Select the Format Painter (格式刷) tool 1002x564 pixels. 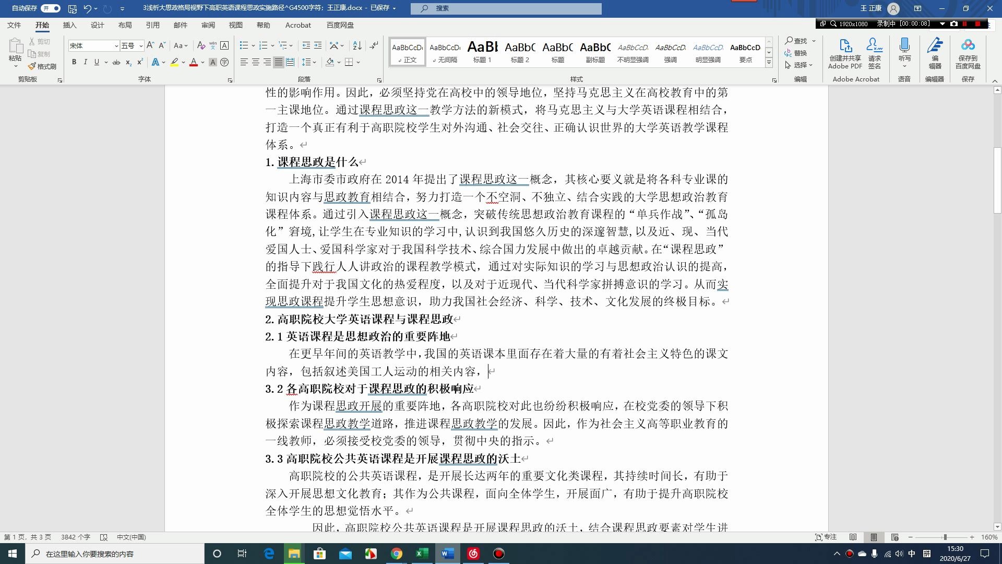42,66
